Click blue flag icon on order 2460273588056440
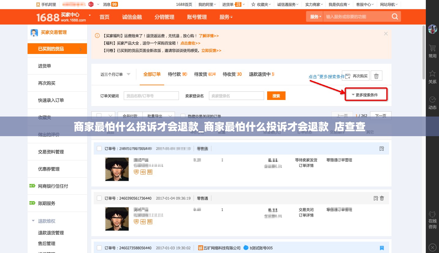Viewport: 439px width, 253px height. [x=382, y=248]
